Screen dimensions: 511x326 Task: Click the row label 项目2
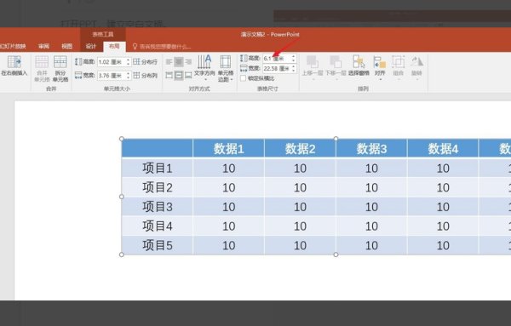click(157, 187)
